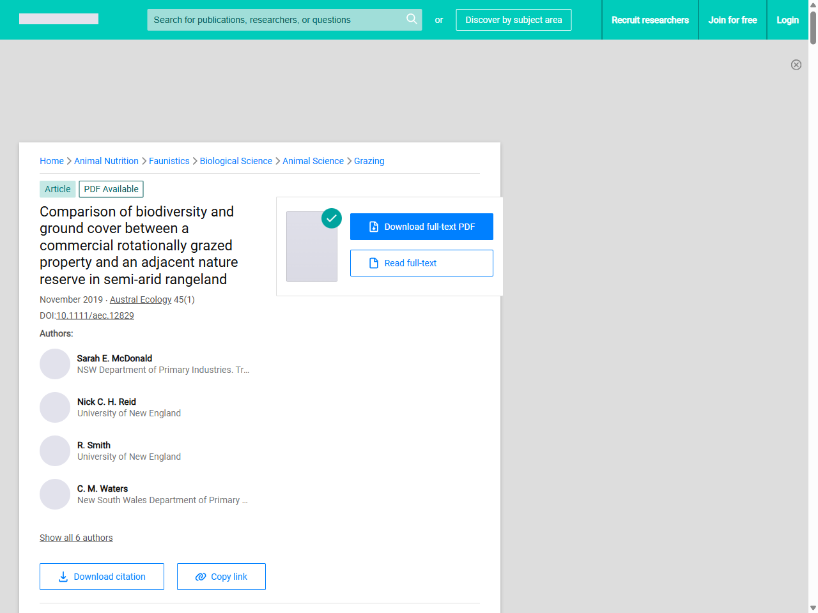Dismiss the panel with the circled X icon
Viewport: 818px width, 613px height.
[x=796, y=64]
